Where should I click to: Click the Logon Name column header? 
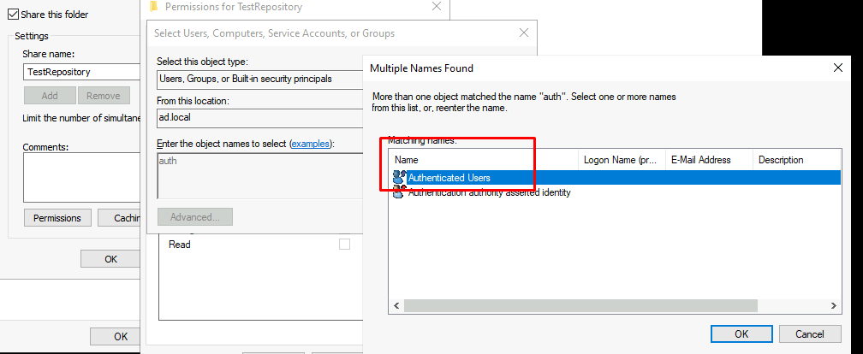click(620, 160)
